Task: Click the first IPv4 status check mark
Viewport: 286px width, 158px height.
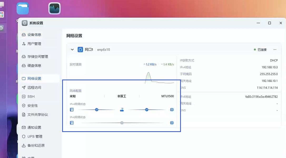Action: click(x=97, y=110)
